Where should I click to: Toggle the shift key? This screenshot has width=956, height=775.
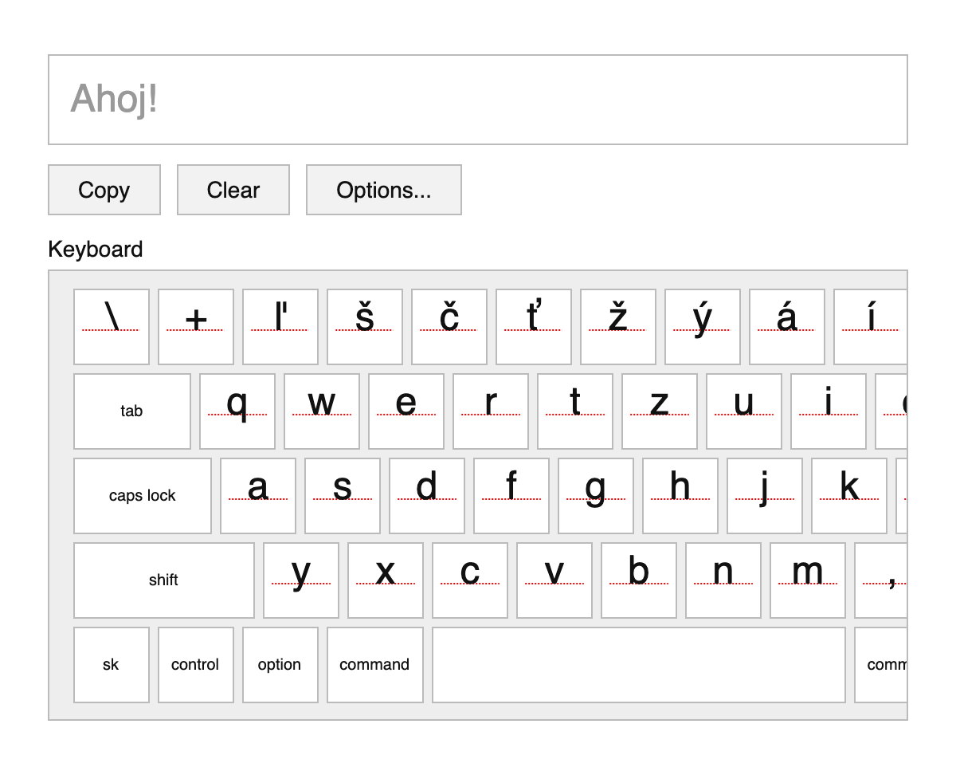(163, 580)
